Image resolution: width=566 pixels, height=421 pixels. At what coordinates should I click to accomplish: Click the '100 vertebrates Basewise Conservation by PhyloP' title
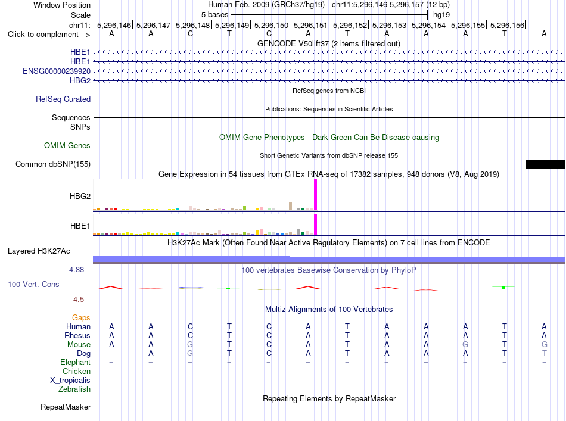[329, 270]
